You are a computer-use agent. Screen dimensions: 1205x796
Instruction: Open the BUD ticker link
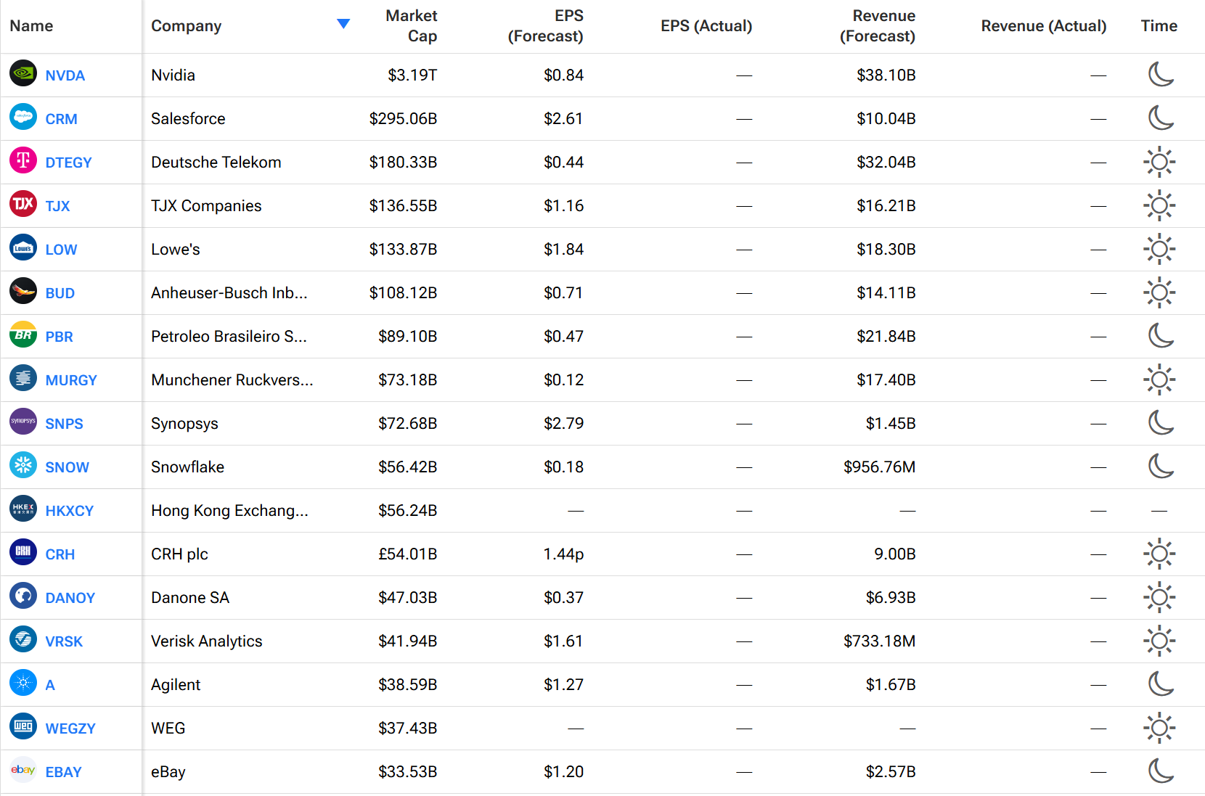(60, 293)
